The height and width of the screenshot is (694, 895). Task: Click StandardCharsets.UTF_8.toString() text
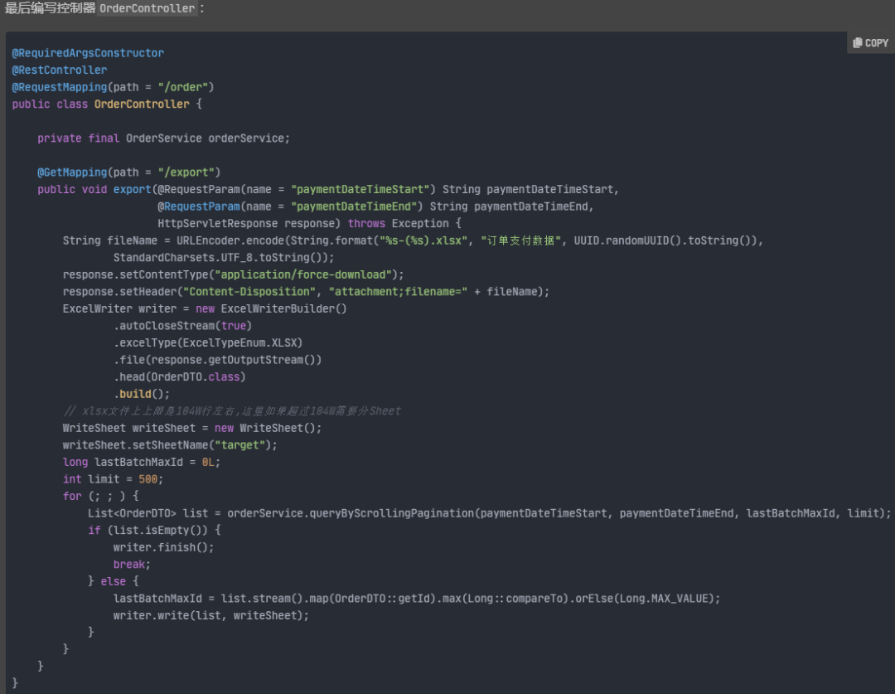tap(220, 258)
